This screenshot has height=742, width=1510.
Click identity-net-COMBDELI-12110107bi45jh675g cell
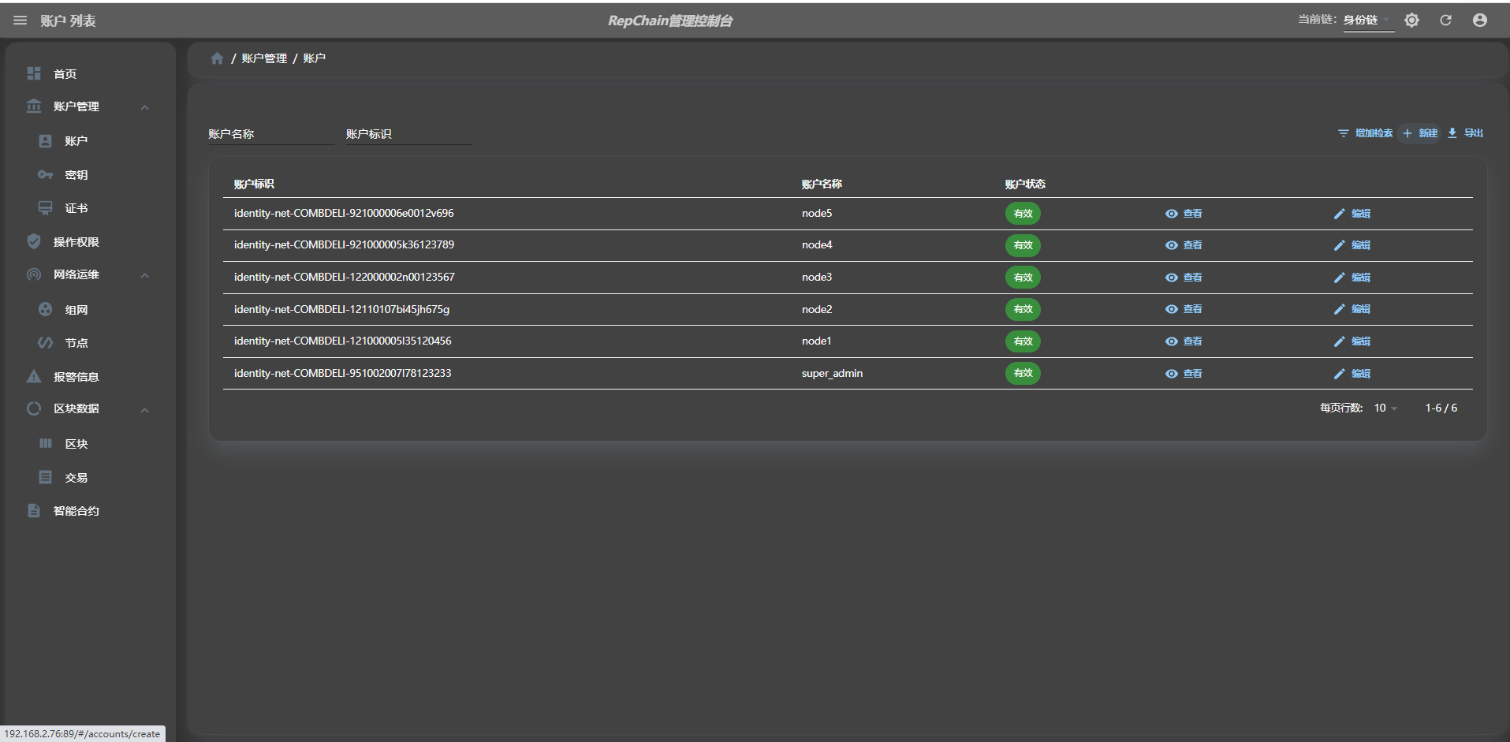(x=341, y=309)
